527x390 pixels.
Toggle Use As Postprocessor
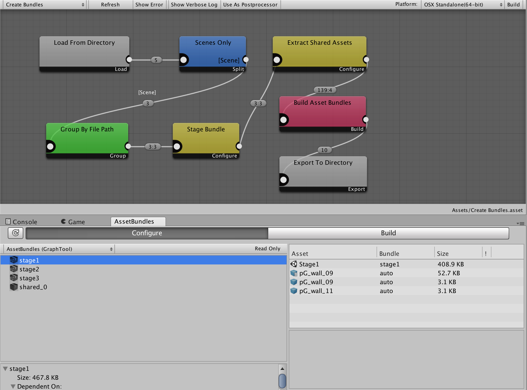pyautogui.click(x=250, y=4)
